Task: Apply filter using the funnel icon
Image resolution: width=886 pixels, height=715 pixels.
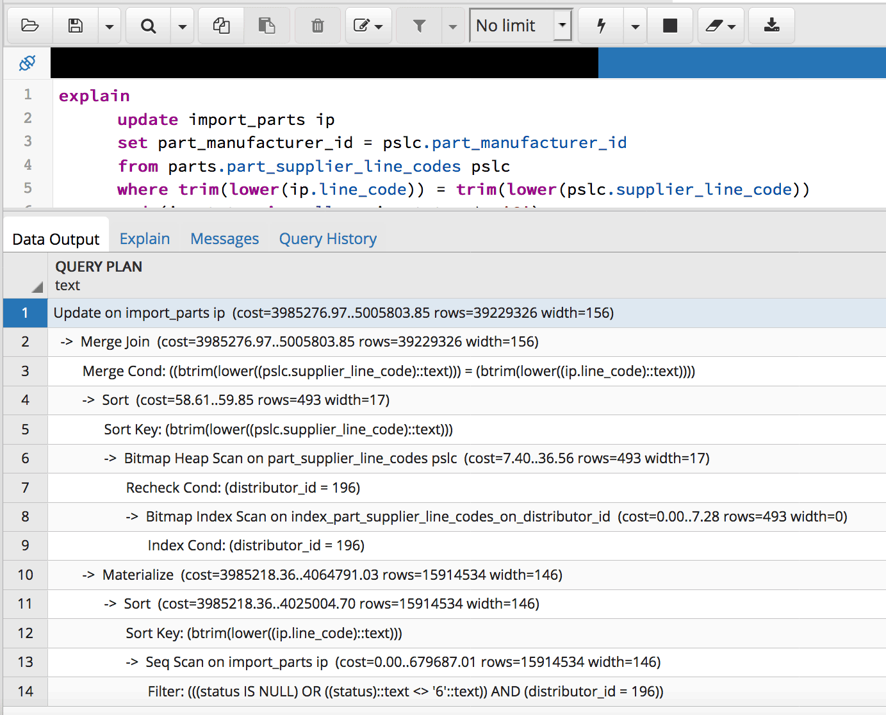Action: 419,26
